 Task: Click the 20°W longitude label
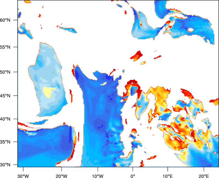[x=61, y=176]
